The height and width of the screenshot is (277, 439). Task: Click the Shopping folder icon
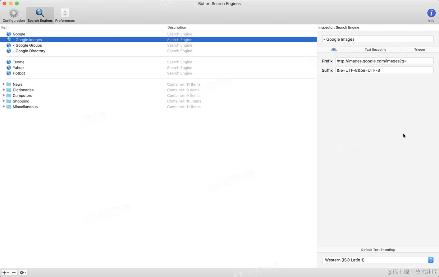point(9,101)
